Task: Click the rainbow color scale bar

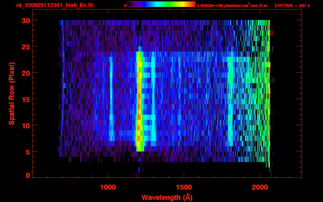Action: (x=161, y=4)
